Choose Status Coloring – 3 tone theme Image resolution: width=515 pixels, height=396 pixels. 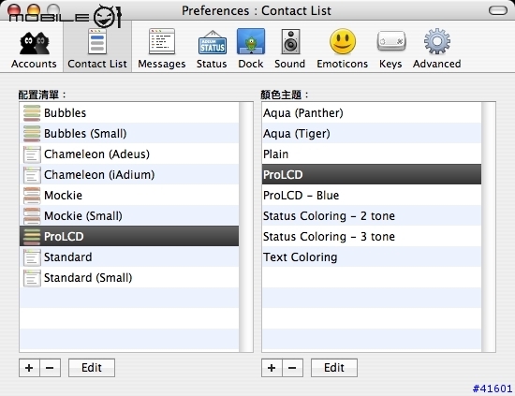372,237
